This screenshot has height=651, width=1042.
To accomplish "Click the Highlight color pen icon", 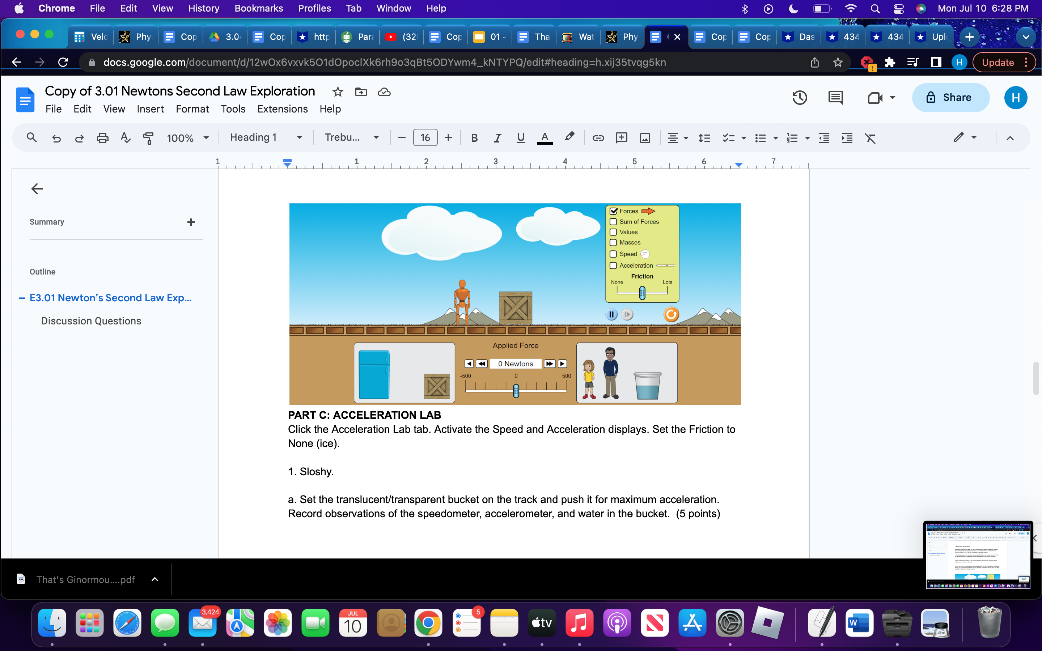I will (569, 137).
